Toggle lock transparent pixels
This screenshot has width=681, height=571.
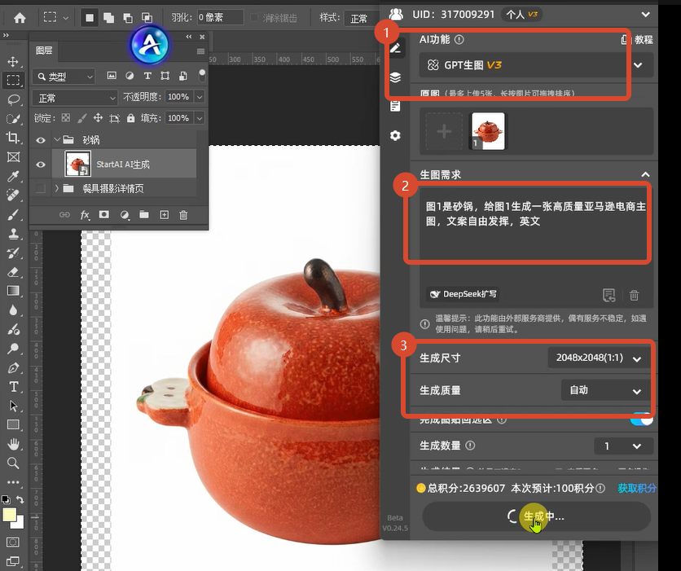66,117
